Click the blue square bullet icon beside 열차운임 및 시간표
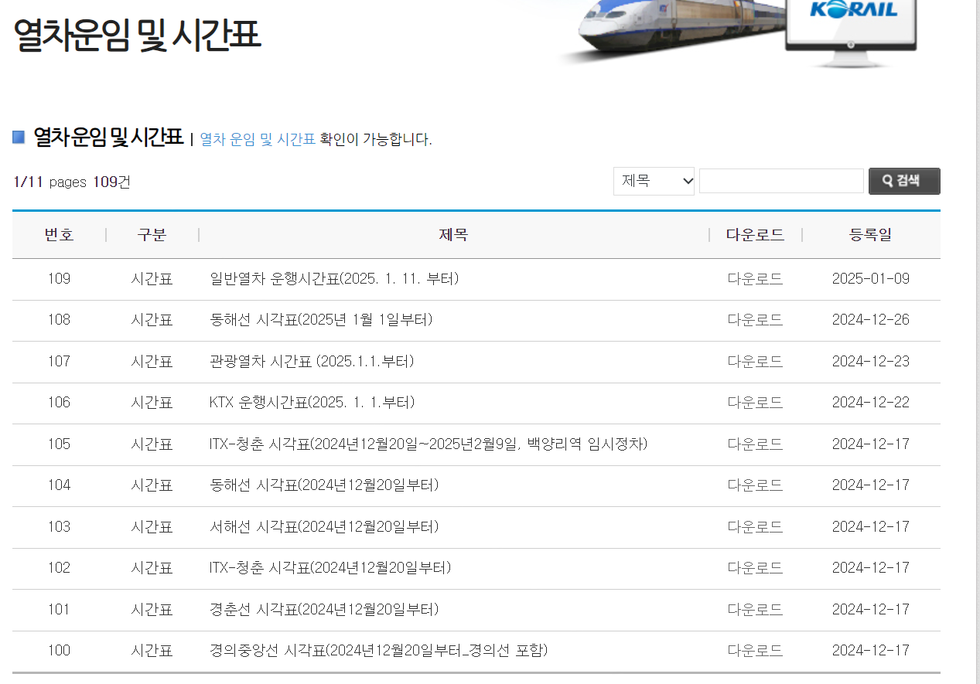 [18, 136]
